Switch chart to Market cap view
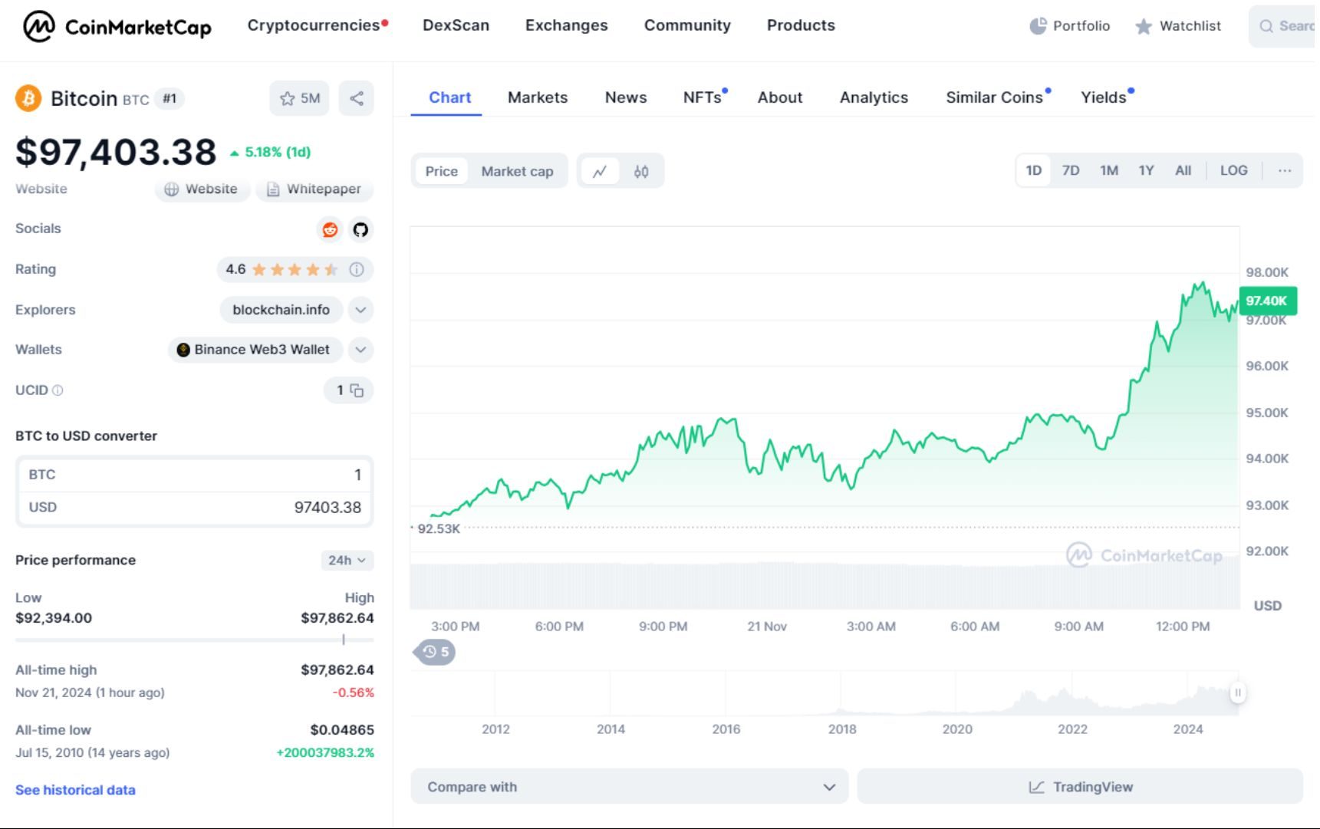The image size is (1320, 829). (517, 171)
